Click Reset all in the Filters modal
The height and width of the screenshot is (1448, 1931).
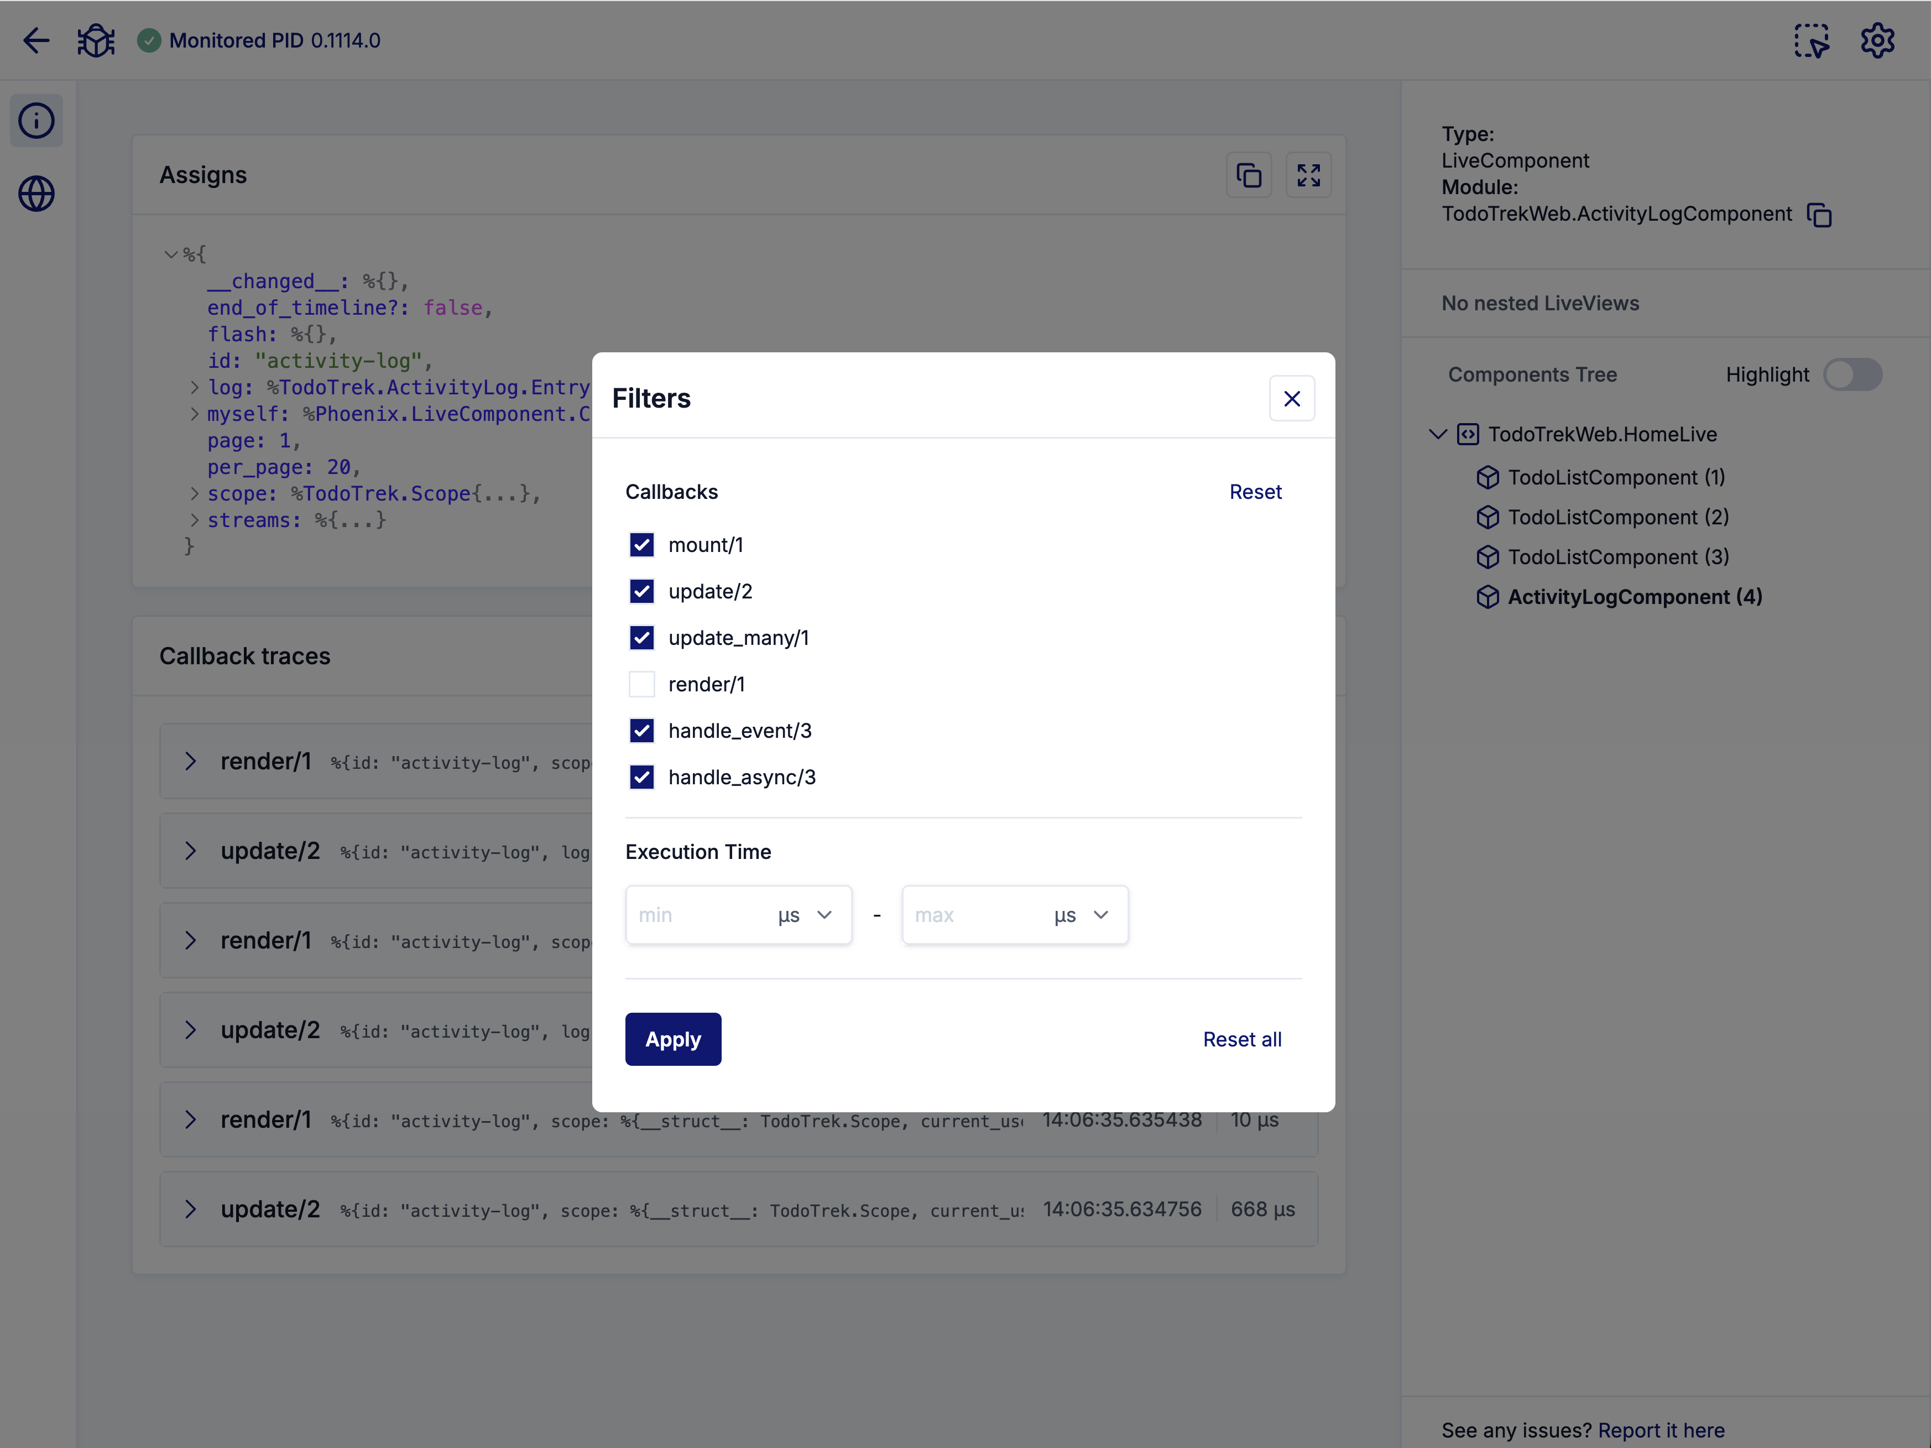click(x=1242, y=1038)
